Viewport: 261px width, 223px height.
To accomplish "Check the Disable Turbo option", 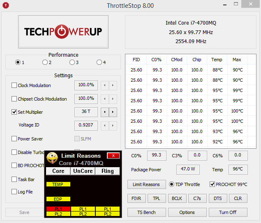I will (x=14, y=152).
